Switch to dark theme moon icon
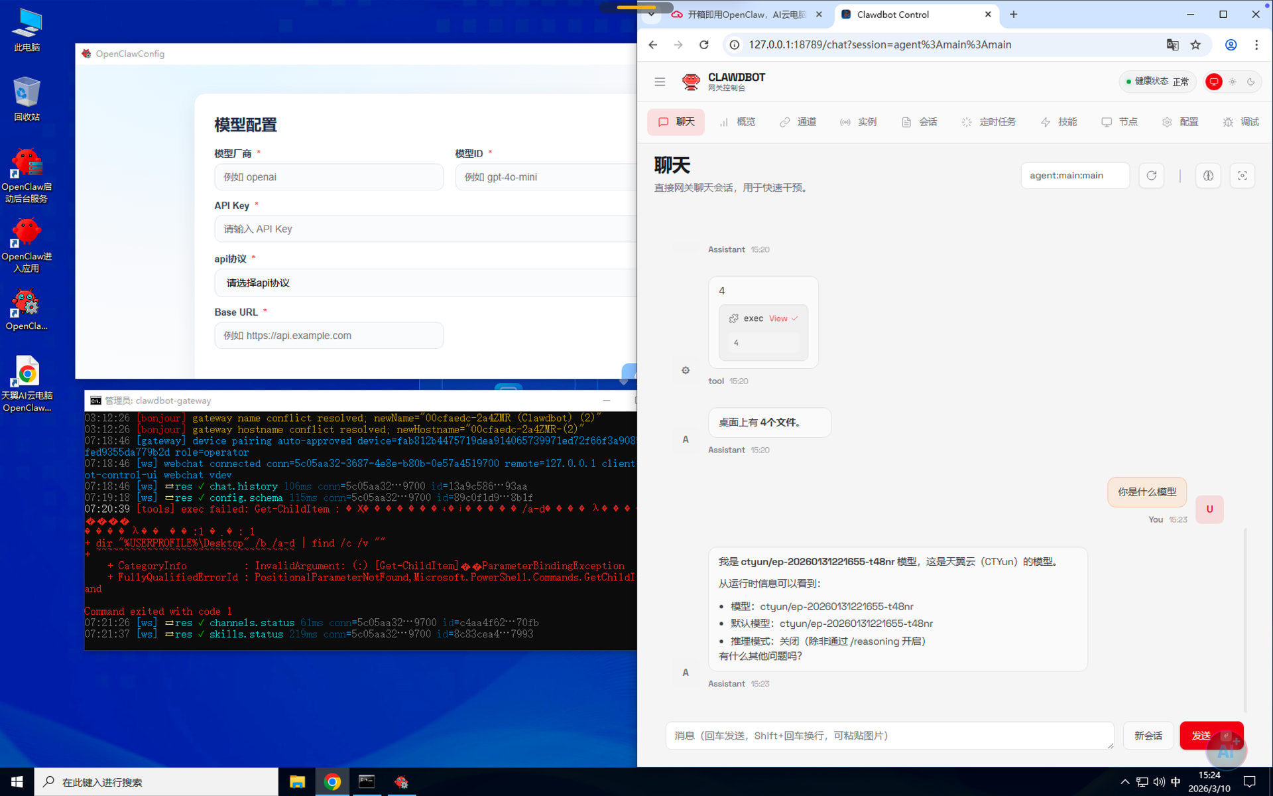 pos(1251,82)
